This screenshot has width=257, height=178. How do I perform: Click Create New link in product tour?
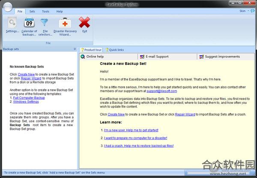(116, 115)
